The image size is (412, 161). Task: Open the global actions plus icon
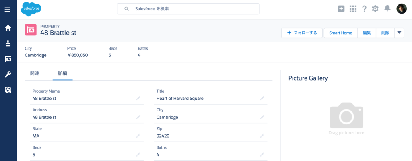341,9
